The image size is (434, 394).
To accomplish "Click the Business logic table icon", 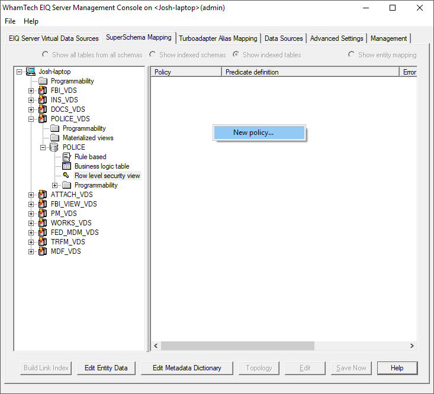I will click(x=66, y=166).
